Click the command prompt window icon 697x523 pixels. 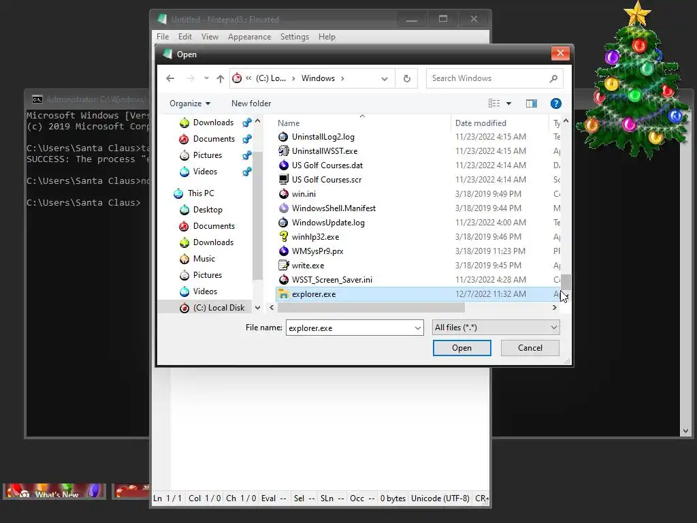(37, 99)
